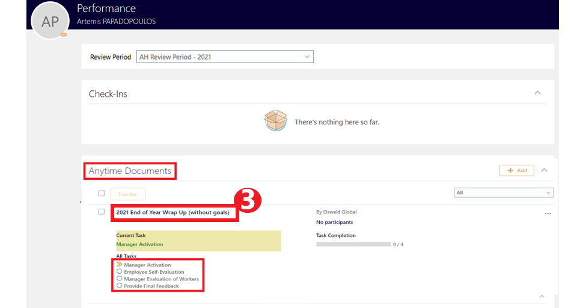Click the Employee Self-Evaluation task text
Image resolution: width=586 pixels, height=308 pixels.
click(x=154, y=272)
